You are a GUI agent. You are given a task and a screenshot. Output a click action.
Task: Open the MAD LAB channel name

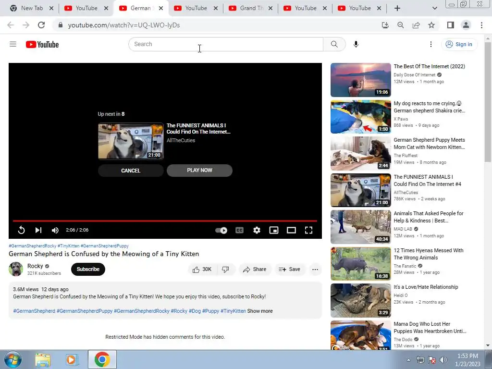(403, 229)
